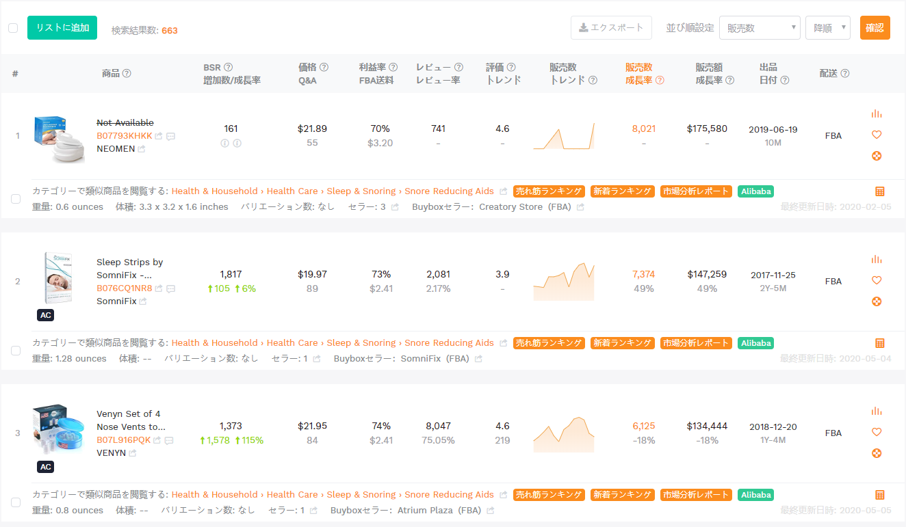906x527 pixels.
Task: Click 新着ランキング tag in SomniFix row
Action: click(x=623, y=343)
